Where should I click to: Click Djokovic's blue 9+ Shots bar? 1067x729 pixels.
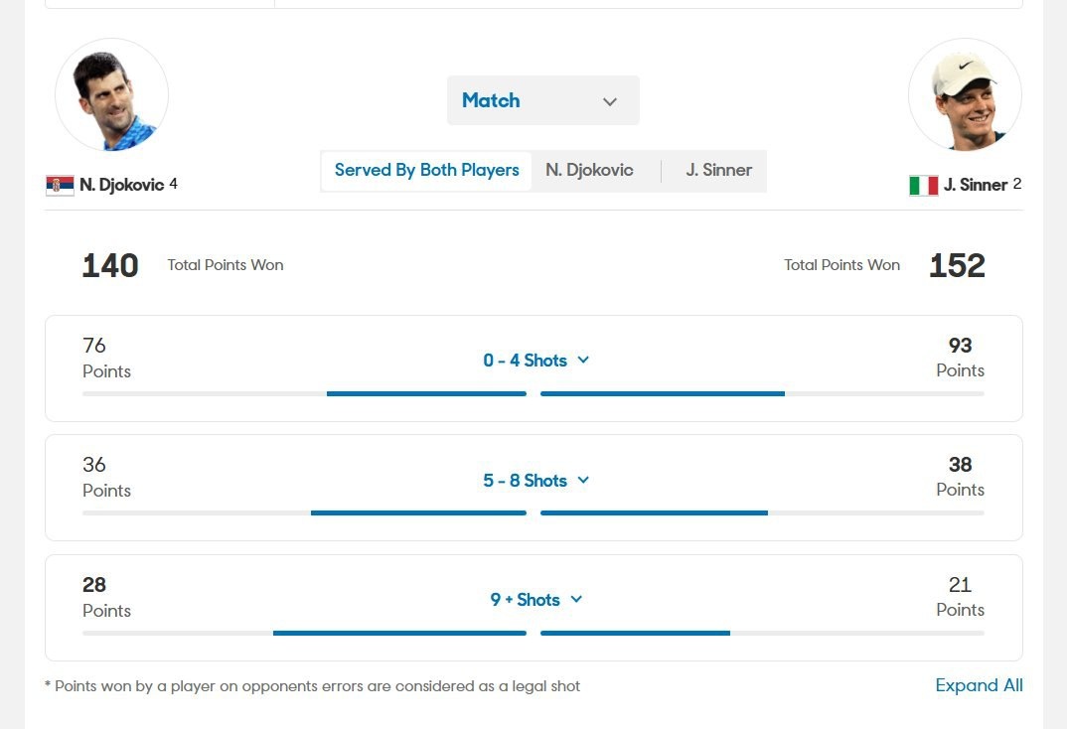[x=399, y=633]
